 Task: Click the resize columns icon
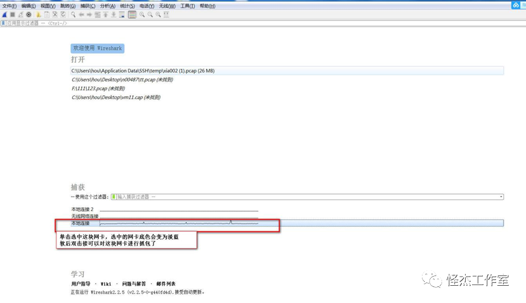click(166, 14)
